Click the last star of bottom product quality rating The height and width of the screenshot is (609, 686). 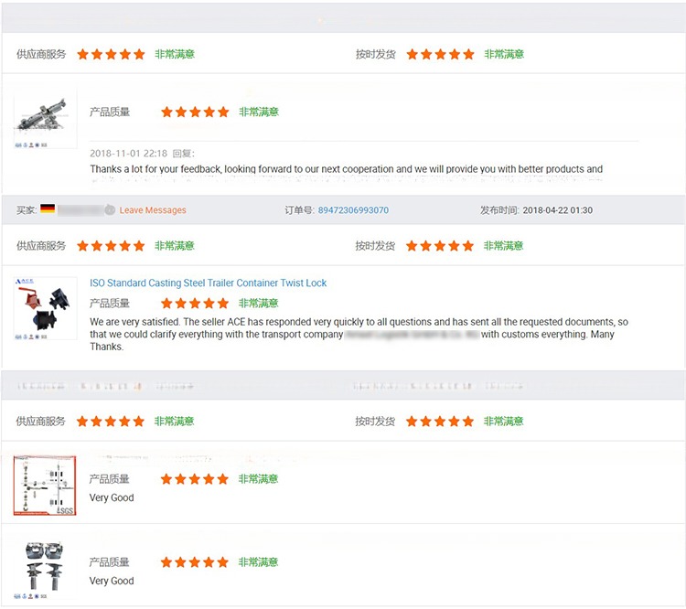(222, 562)
